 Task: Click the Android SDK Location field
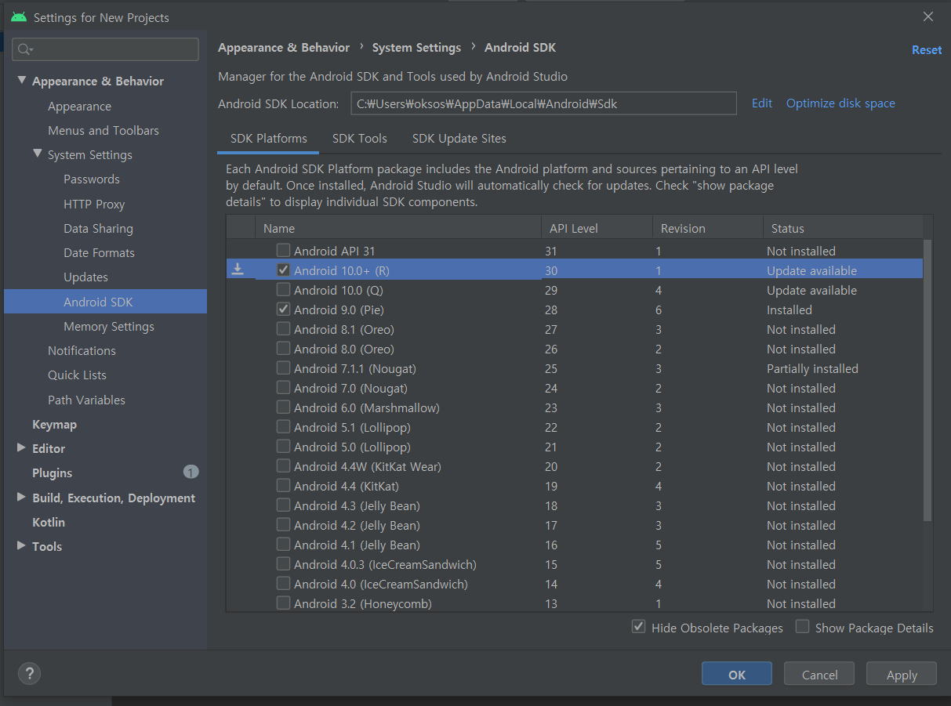[x=543, y=103]
